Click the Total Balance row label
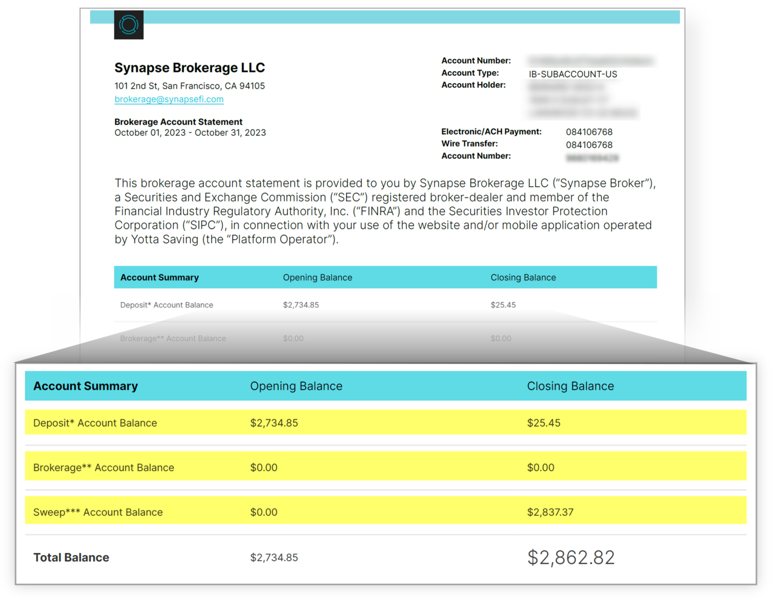The image size is (772, 600). tap(71, 558)
